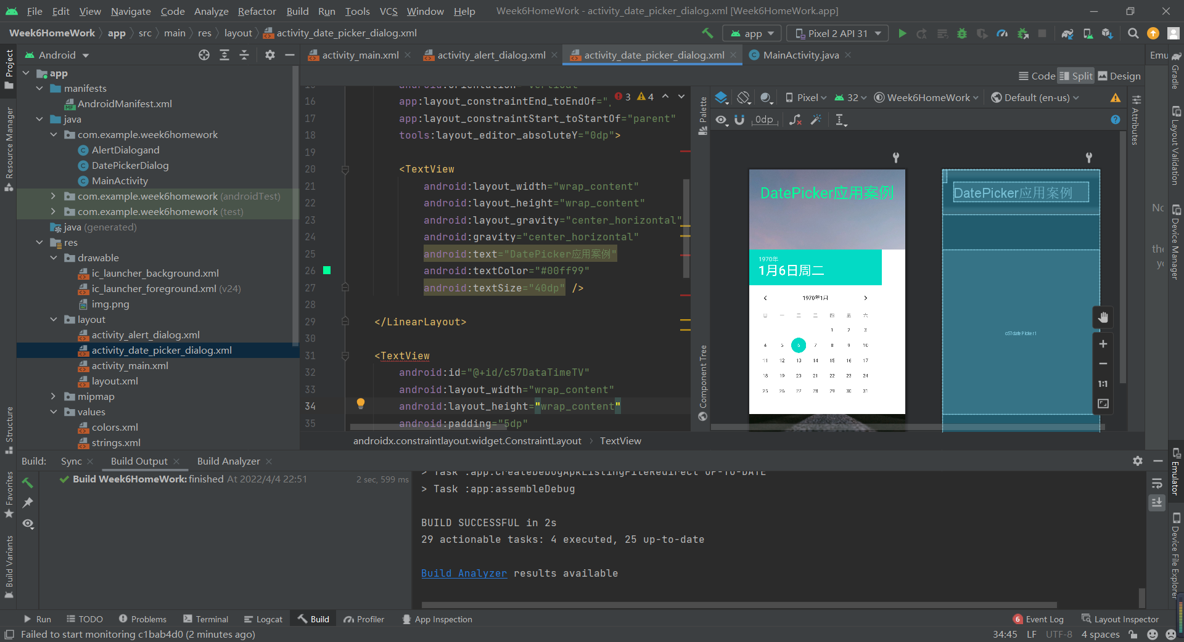Click the default margins 0dp field
The height and width of the screenshot is (642, 1184).
tap(765, 120)
